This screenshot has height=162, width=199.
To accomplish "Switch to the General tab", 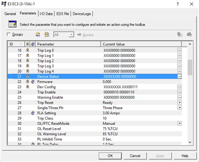I will tap(10, 14).
